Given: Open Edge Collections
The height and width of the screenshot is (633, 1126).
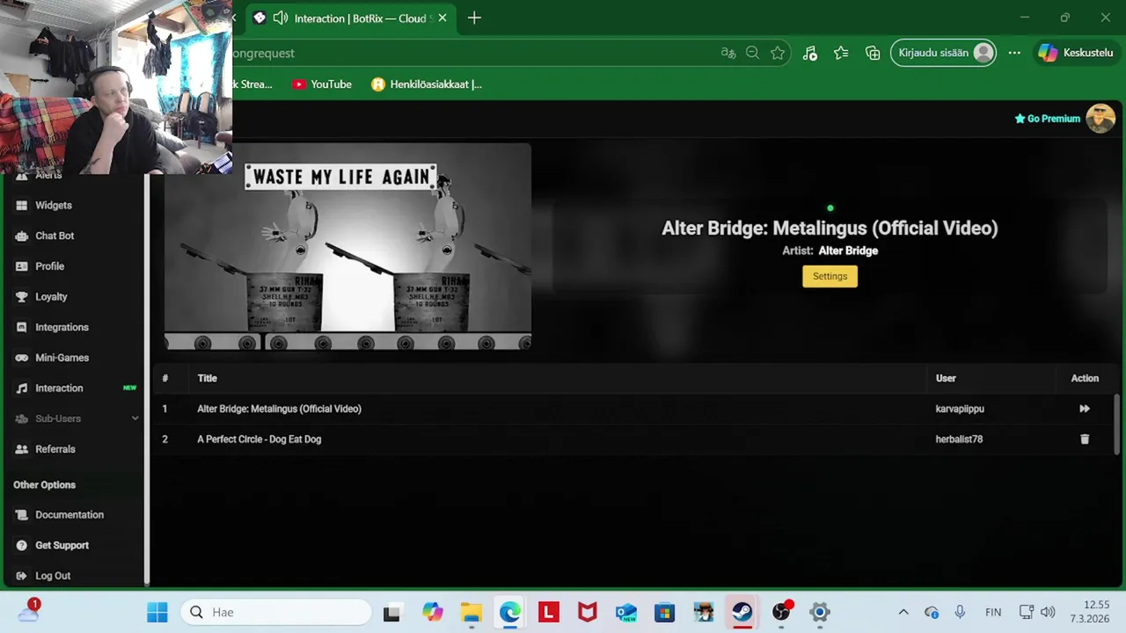Looking at the screenshot, I should [x=873, y=53].
